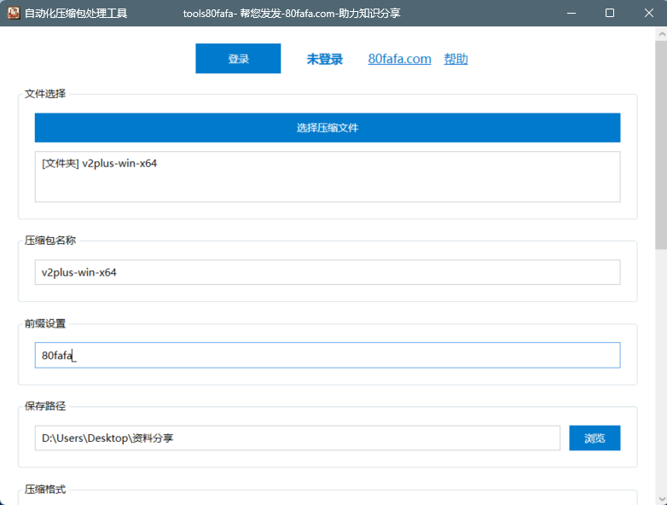This screenshot has width=667, height=505.
Task: Click the tools80fafa title bar text
Action: coord(292,14)
